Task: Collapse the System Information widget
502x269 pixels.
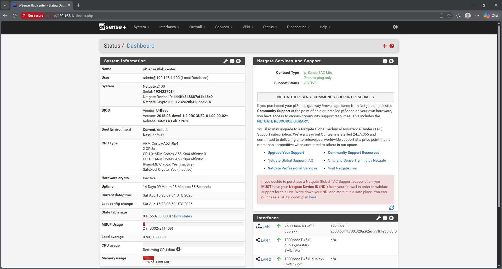Action: coord(232,61)
